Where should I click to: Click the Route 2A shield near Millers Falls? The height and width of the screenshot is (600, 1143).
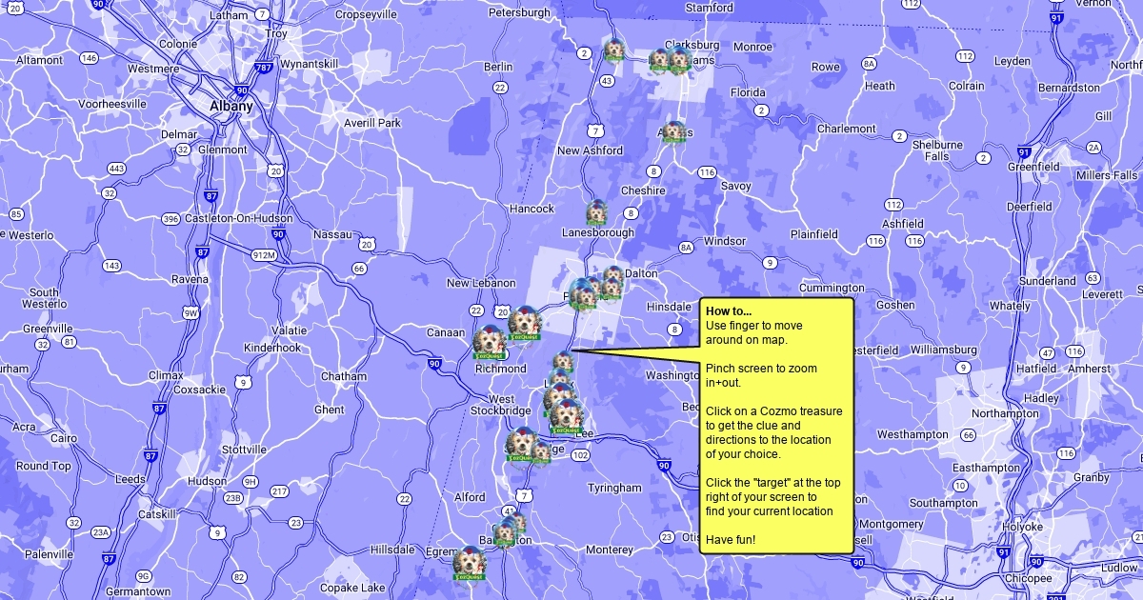coord(1094,148)
